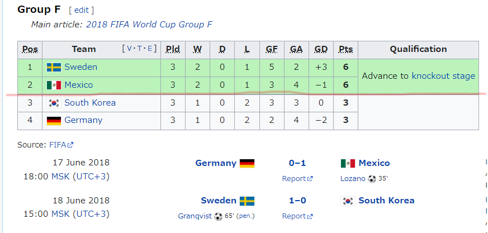Click the Granqvist goalscorer link
Viewport: 488px width, 233px height.
[196, 216]
